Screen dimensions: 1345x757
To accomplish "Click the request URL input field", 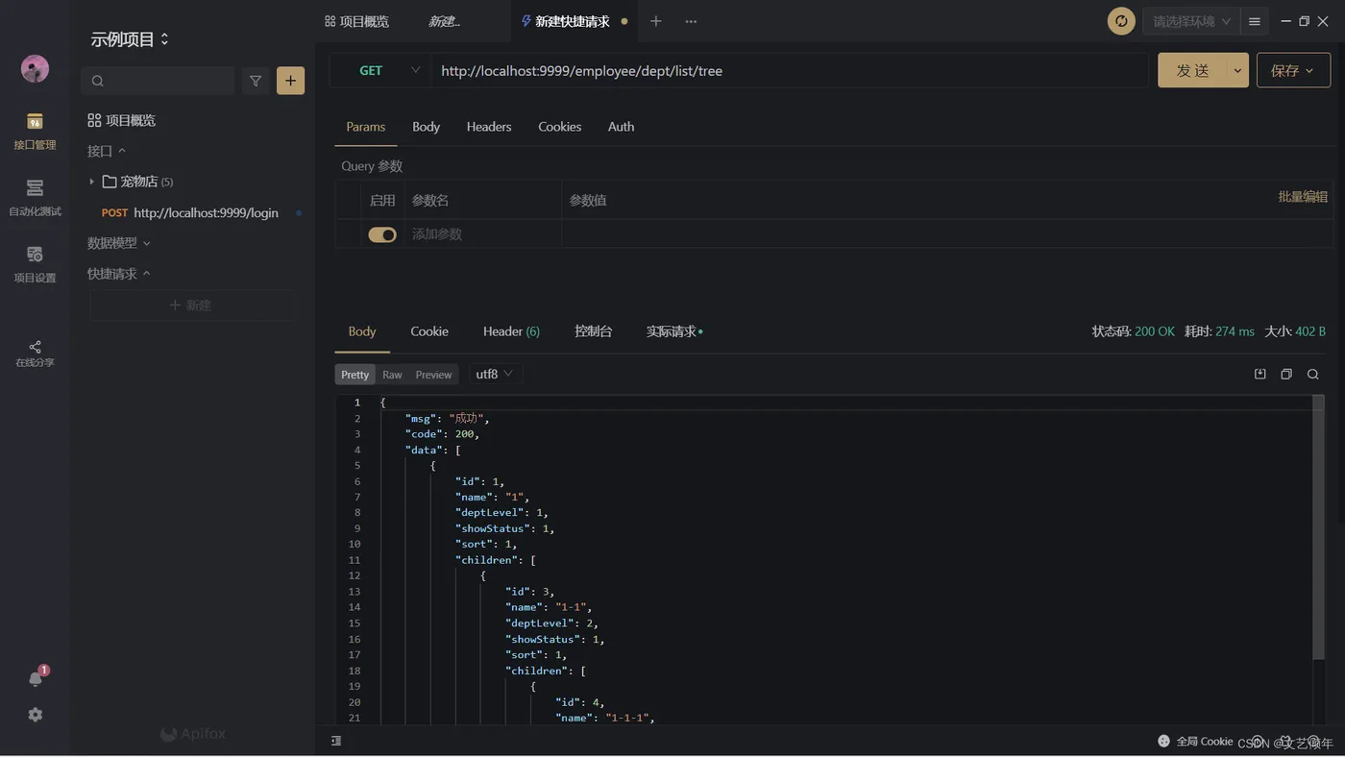I will [788, 70].
